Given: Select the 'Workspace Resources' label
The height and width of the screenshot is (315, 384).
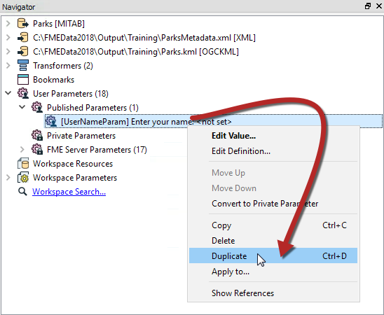Looking at the screenshot, I should 73,163.
